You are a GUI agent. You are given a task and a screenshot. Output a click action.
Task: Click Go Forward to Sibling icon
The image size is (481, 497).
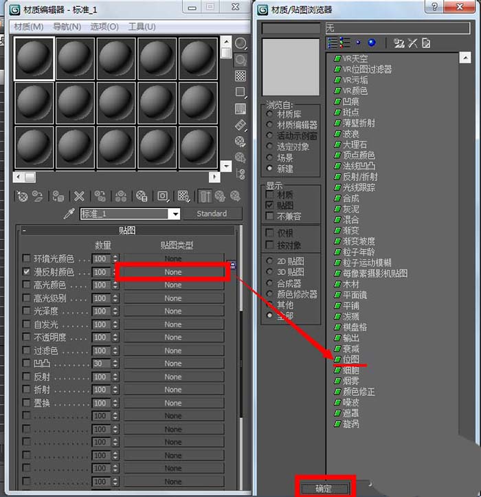tap(235, 196)
